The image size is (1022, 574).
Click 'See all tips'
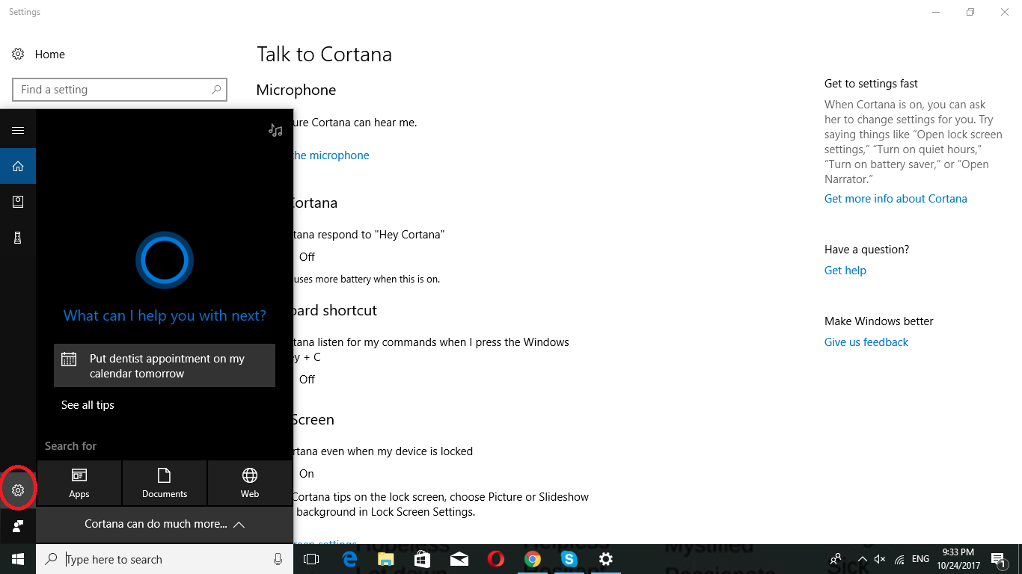[88, 405]
